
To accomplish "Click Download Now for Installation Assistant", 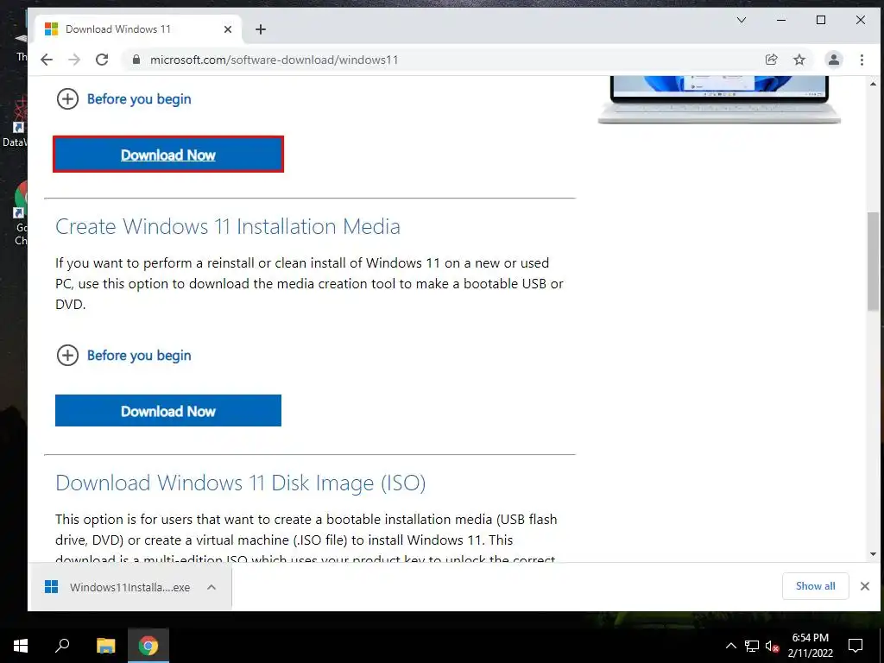I will [x=168, y=154].
